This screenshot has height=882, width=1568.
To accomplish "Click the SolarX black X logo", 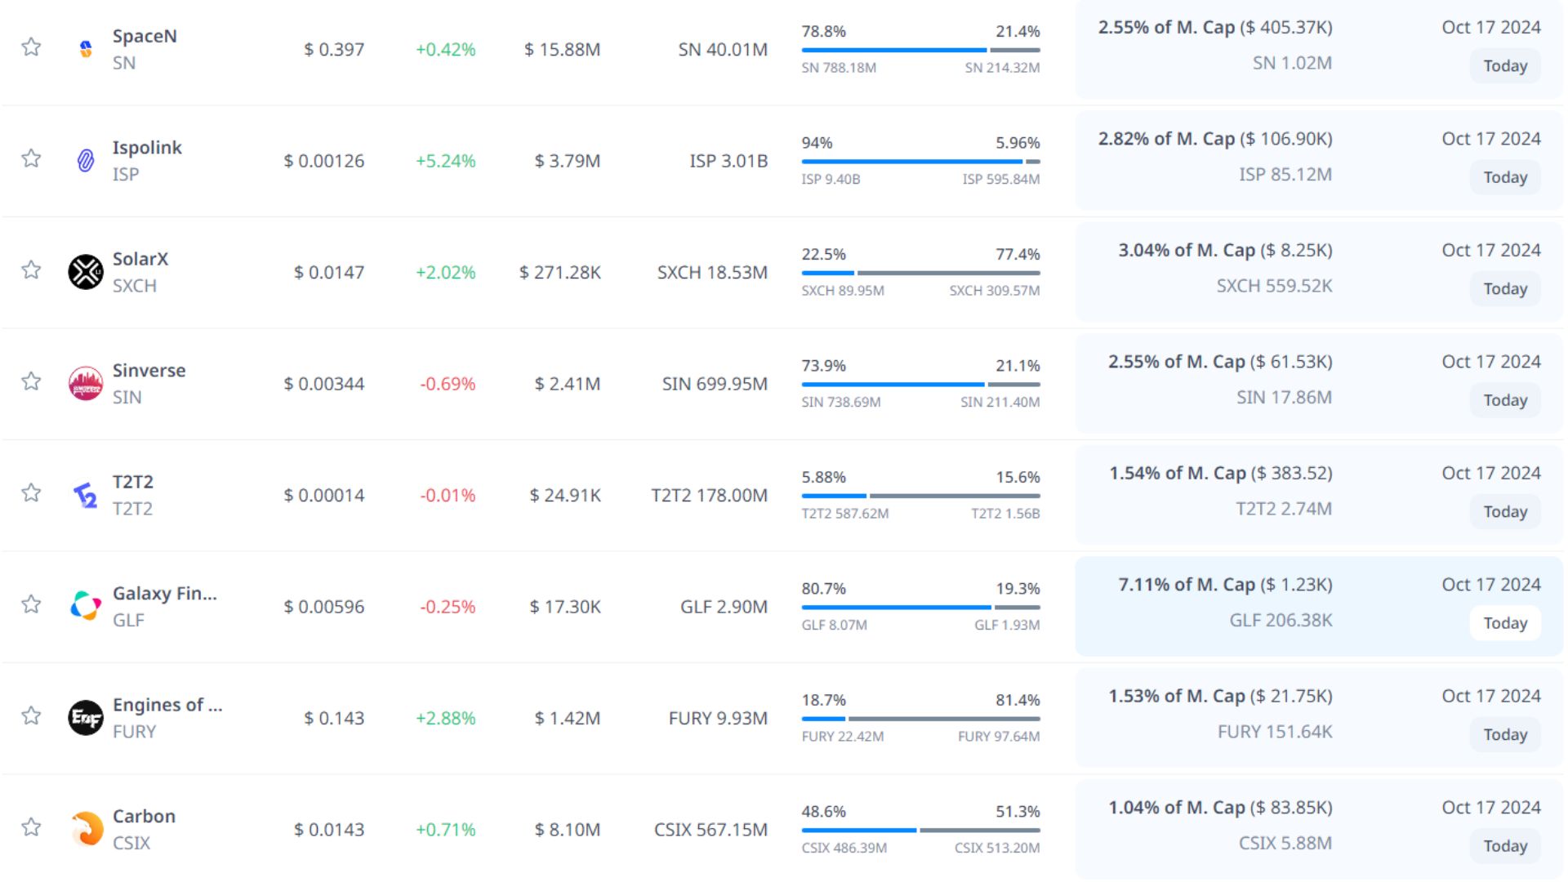I will [86, 272].
